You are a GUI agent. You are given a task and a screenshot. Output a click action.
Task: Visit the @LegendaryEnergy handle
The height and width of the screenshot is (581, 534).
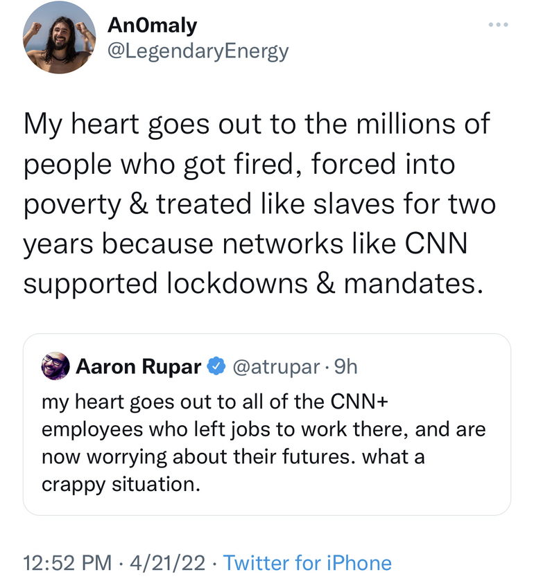tap(198, 51)
